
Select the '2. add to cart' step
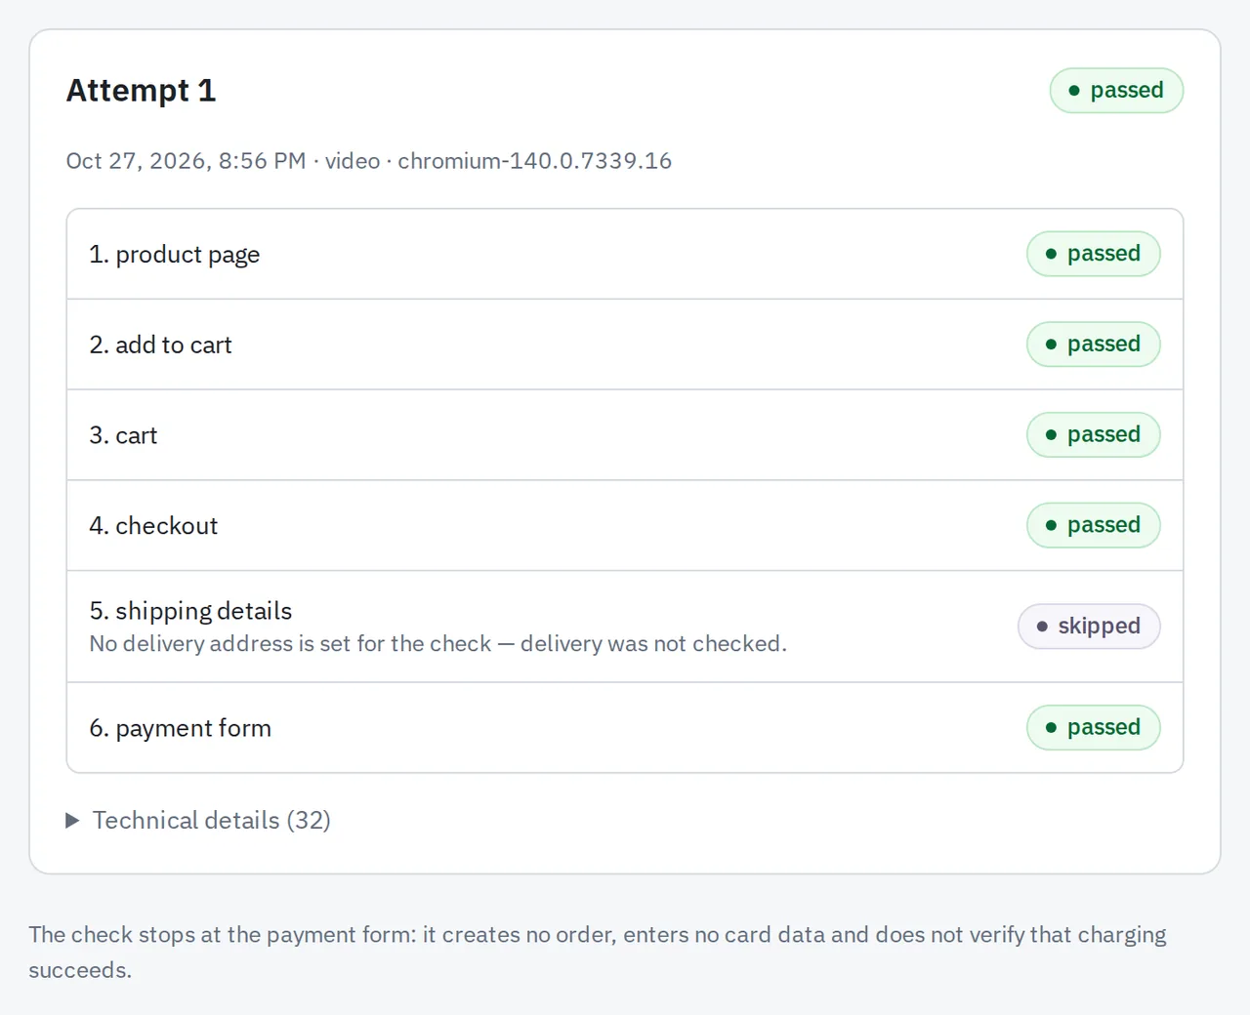[625, 345]
